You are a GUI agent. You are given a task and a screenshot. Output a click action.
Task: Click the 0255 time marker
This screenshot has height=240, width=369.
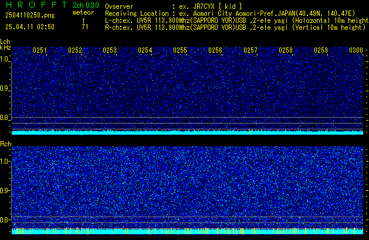pos(180,50)
